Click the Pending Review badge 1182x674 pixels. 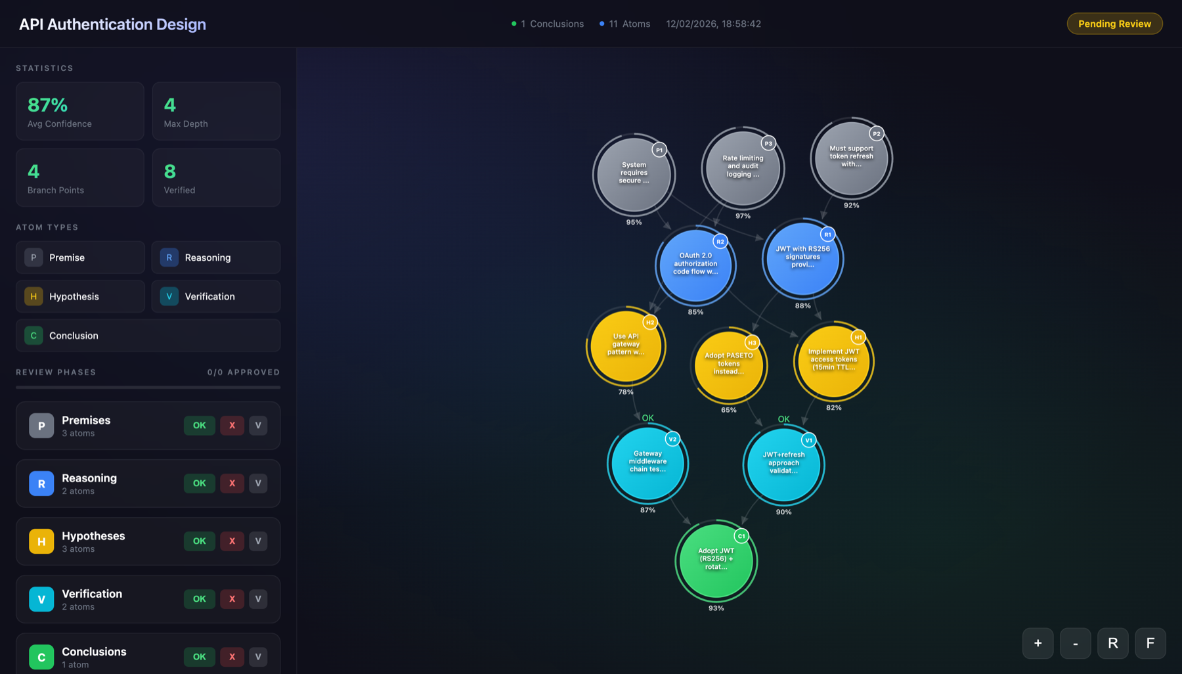(x=1114, y=23)
